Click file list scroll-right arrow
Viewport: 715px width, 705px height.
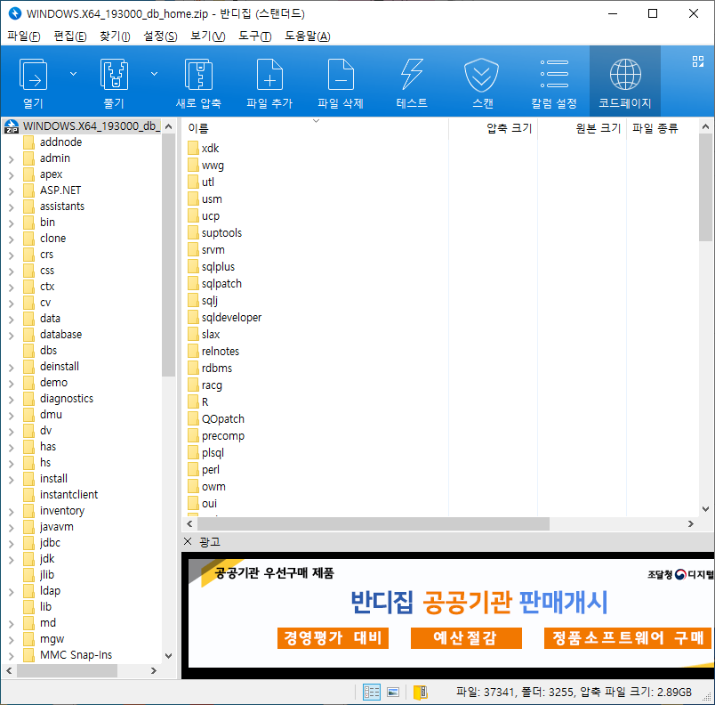tap(691, 523)
